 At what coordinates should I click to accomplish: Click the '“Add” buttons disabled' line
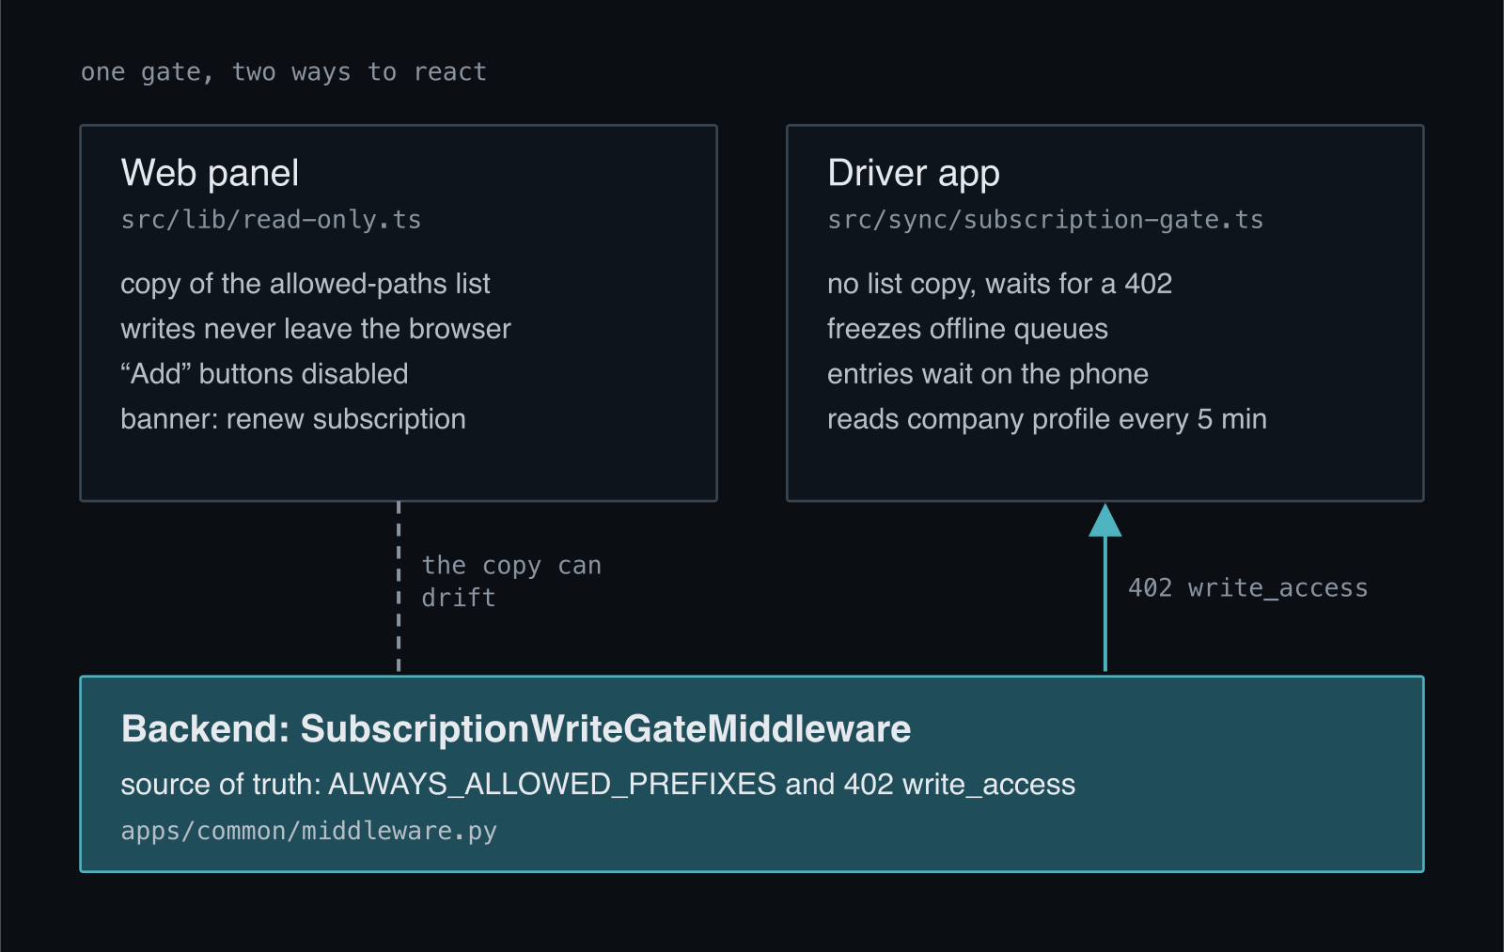[264, 374]
